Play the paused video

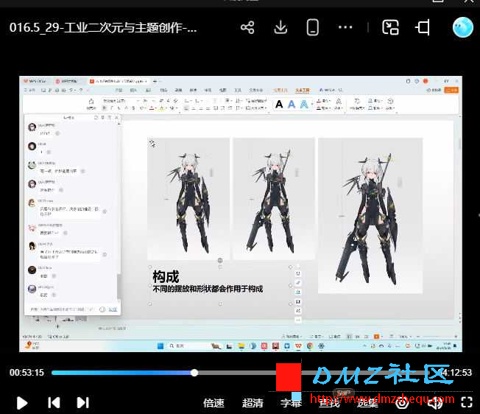[x=22, y=403]
